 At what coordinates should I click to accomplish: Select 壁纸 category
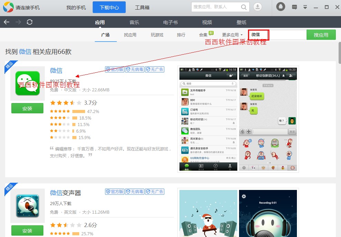(x=241, y=22)
